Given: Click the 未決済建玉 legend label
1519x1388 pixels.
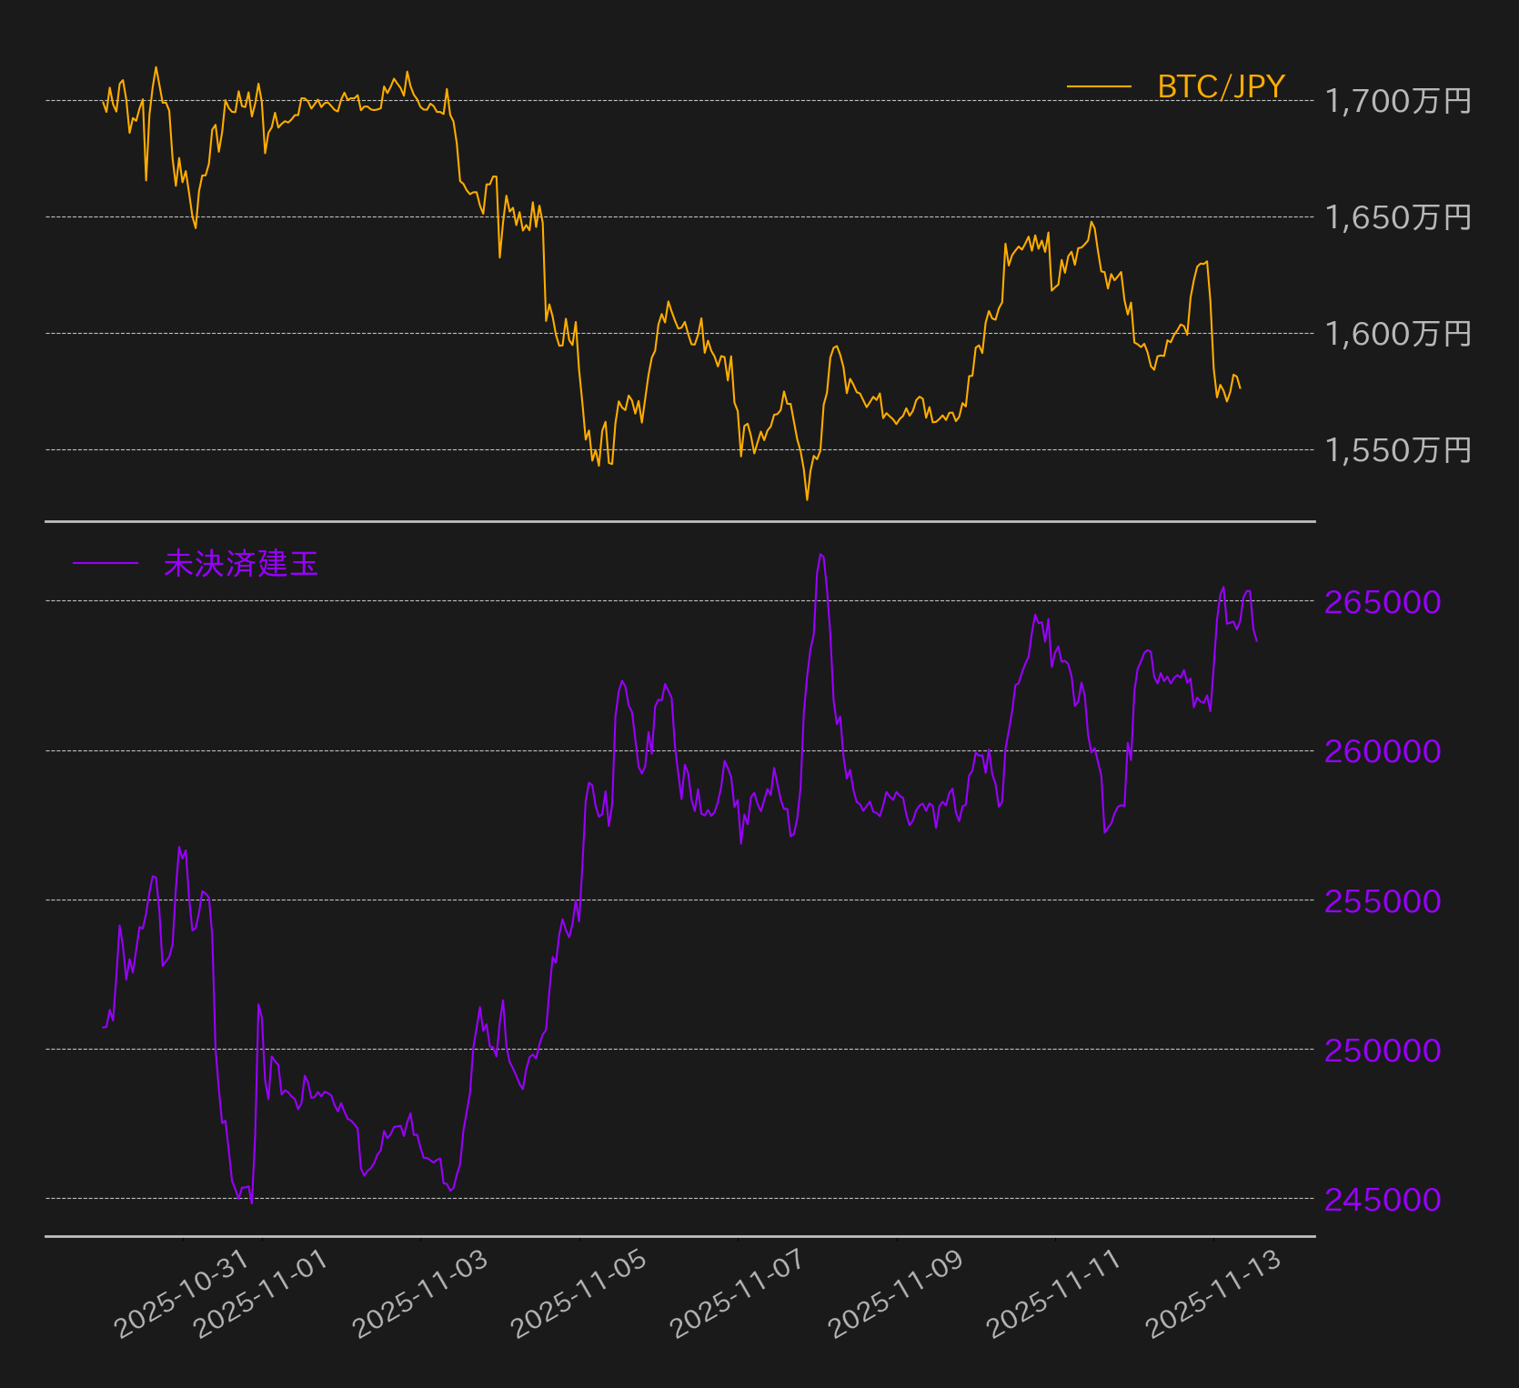Looking at the screenshot, I should 241,564.
